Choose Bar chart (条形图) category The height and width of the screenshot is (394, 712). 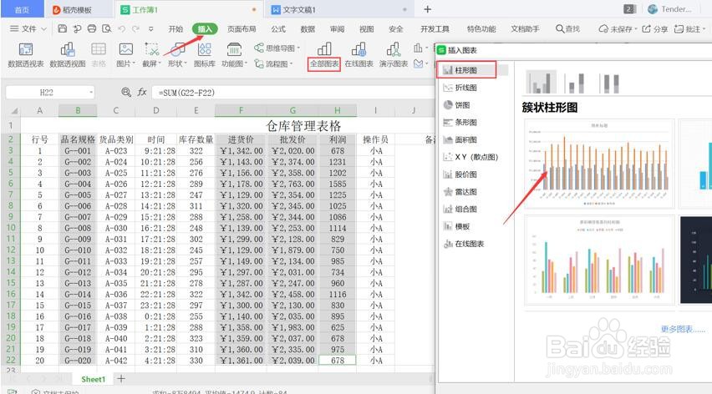pos(465,123)
